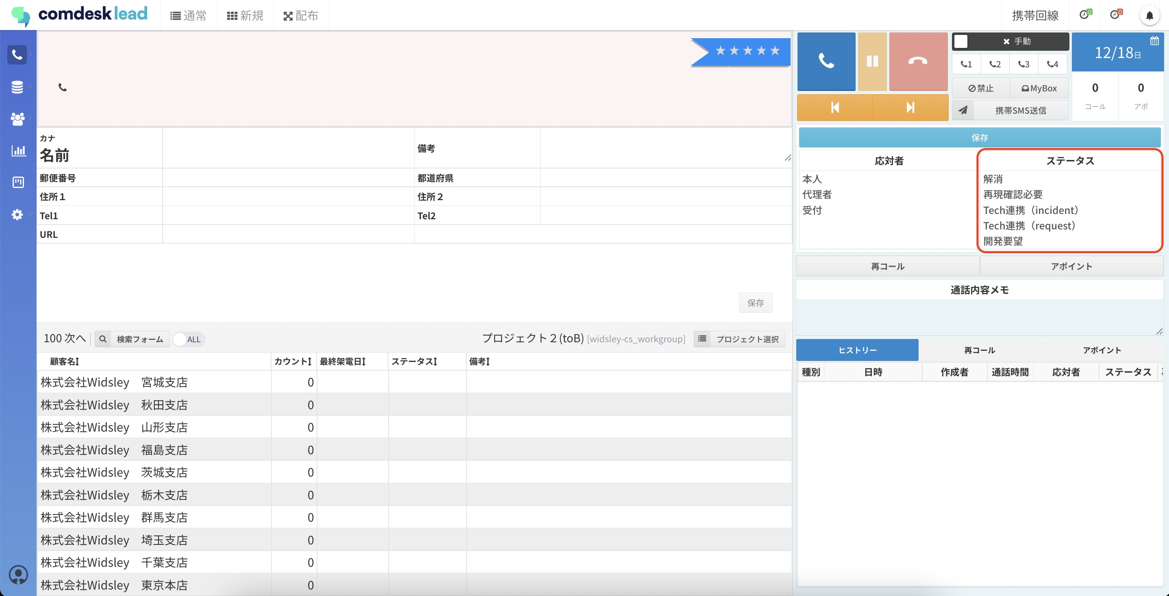Click the five-star rating ribbon
The width and height of the screenshot is (1169, 596).
click(747, 51)
